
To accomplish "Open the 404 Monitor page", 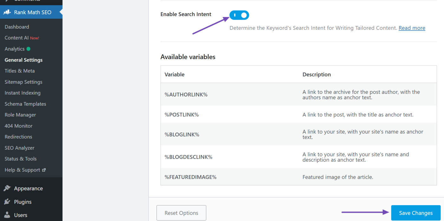I will [x=18, y=126].
